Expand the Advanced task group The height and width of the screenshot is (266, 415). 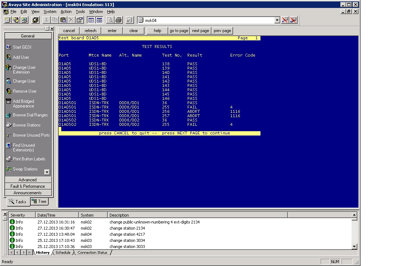(x=28, y=179)
